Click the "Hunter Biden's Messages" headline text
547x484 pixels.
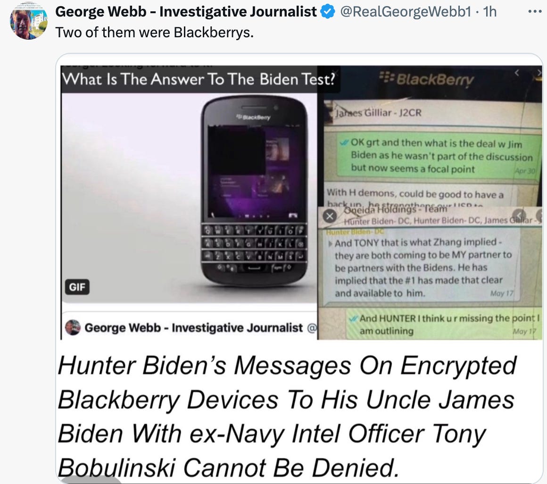point(286,417)
